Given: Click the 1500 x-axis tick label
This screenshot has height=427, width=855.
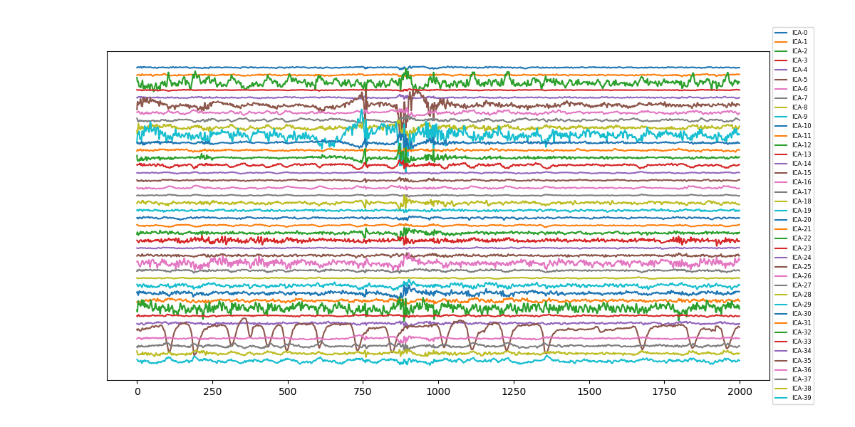Looking at the screenshot, I should point(589,391).
